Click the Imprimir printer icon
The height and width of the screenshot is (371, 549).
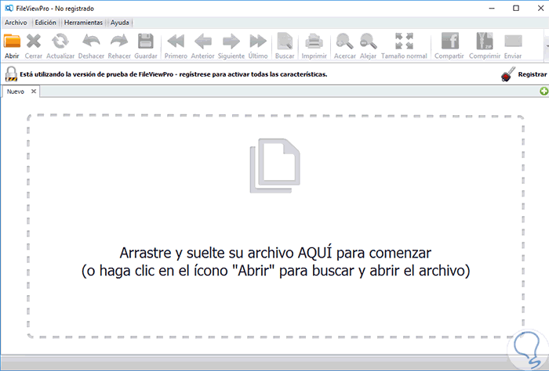click(314, 41)
